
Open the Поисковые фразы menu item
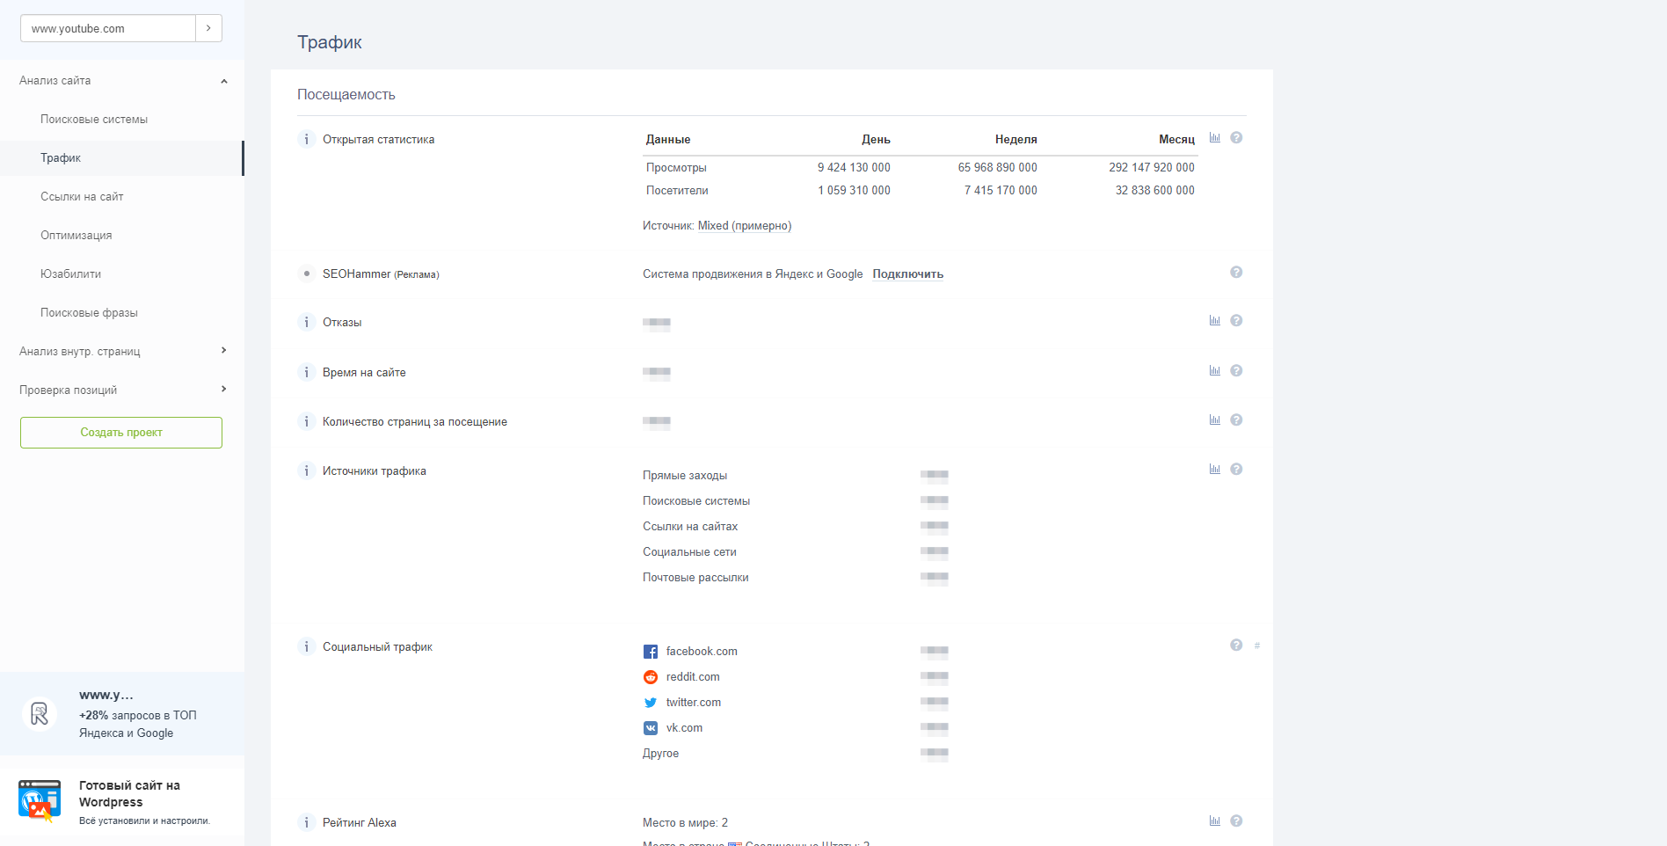click(89, 313)
